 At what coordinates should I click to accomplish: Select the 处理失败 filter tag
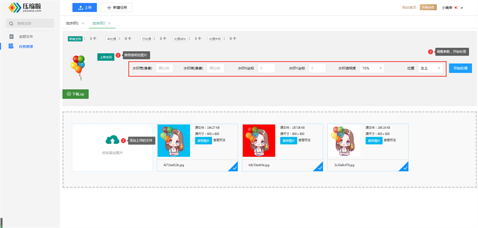click(x=215, y=39)
